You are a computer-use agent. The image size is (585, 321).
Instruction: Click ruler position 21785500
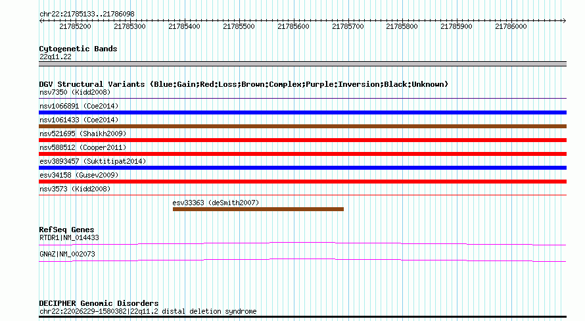pos(239,26)
